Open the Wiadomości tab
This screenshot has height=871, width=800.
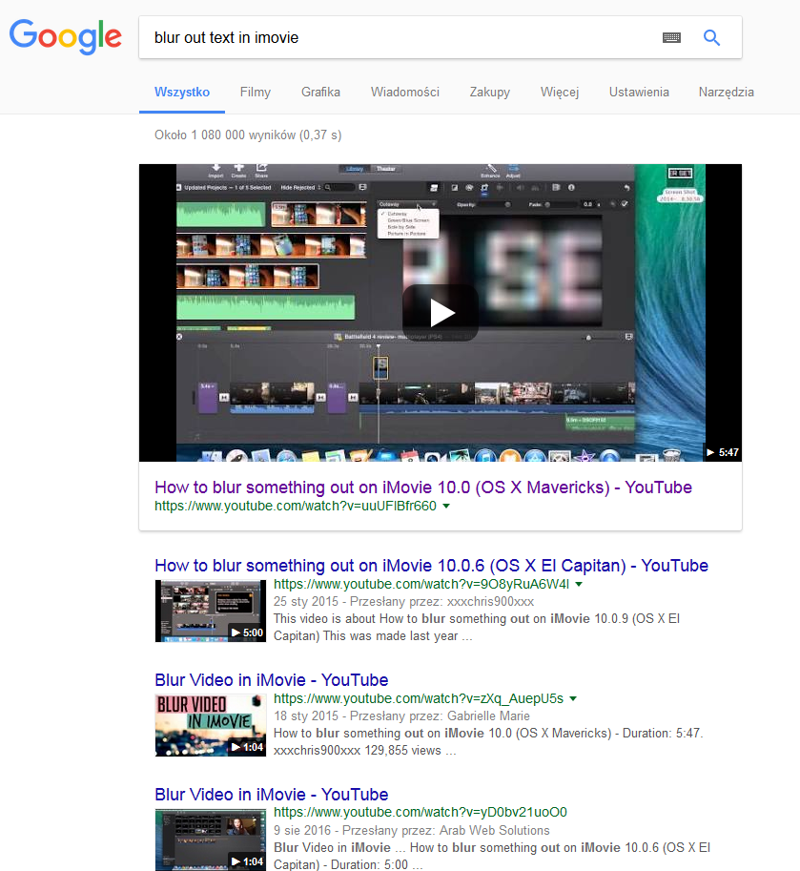pyautogui.click(x=404, y=93)
